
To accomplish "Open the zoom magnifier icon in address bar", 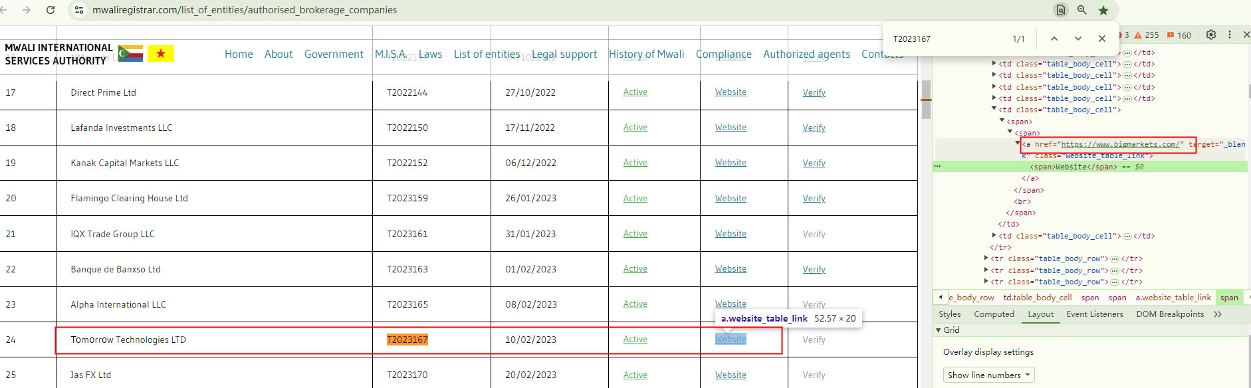I will [1082, 10].
